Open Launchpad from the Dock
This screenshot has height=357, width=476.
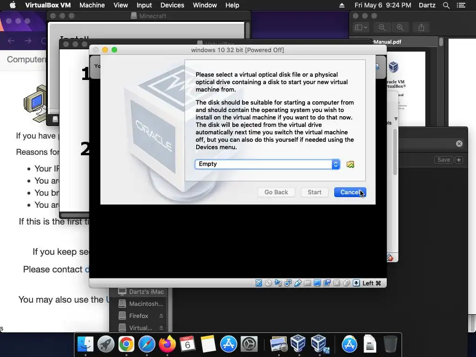pos(106,344)
